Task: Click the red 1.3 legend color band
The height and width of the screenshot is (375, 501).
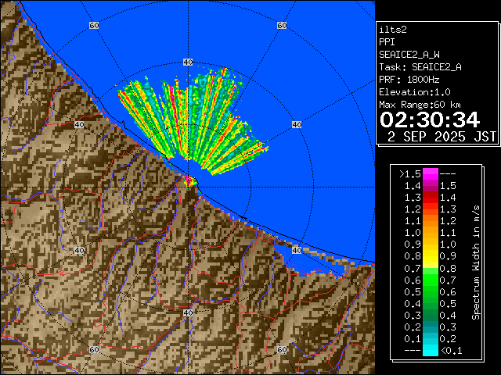Action: pos(430,209)
